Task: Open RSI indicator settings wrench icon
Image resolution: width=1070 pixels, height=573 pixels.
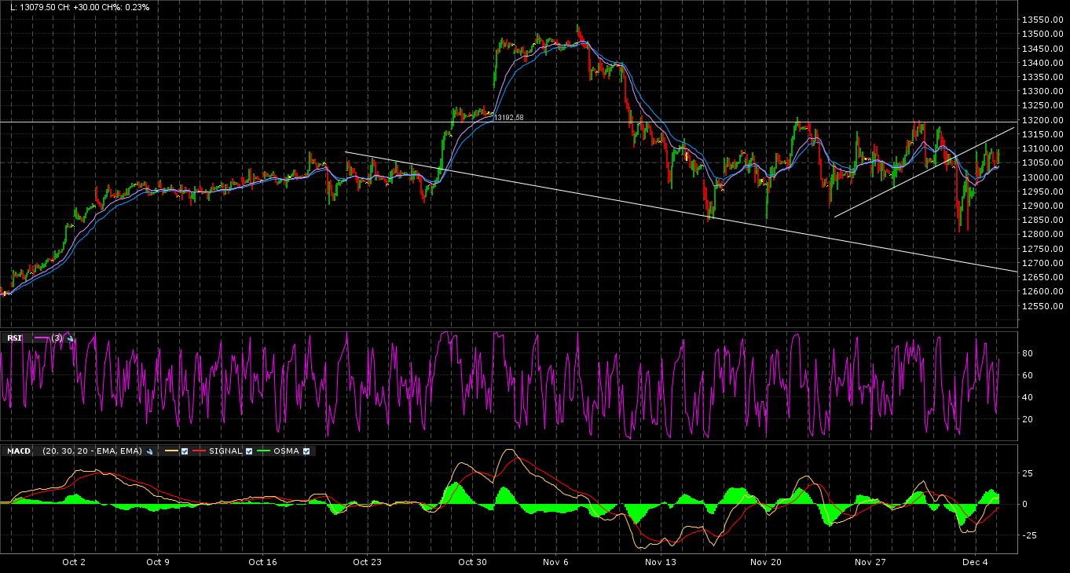Action: pos(71,338)
